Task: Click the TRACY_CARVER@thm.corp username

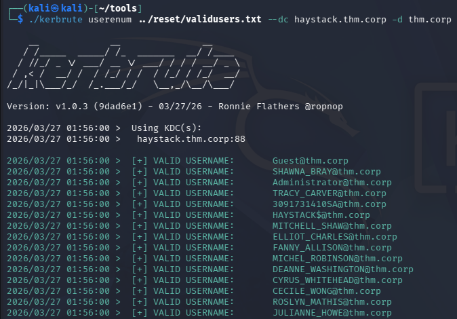Action: 330,193
